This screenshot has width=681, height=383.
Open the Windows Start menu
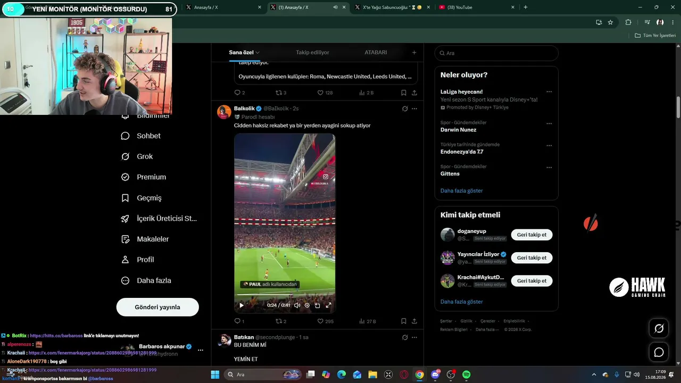click(215, 374)
